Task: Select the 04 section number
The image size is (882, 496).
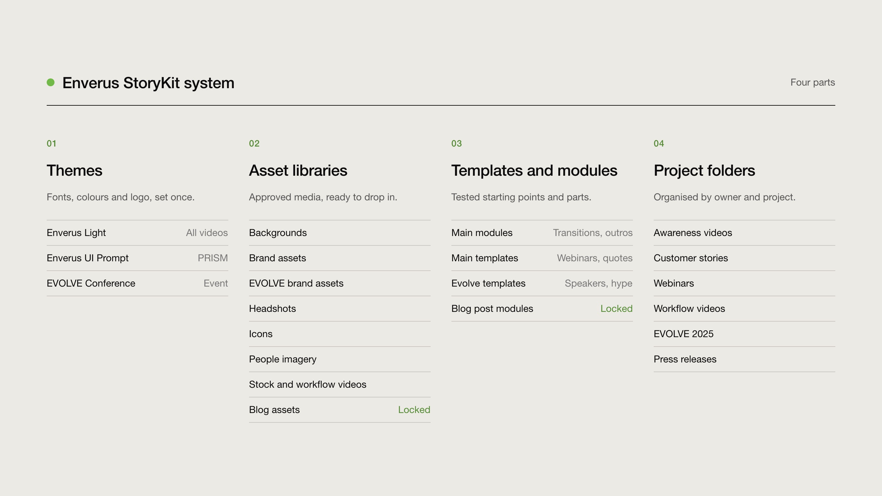Action: (x=659, y=143)
